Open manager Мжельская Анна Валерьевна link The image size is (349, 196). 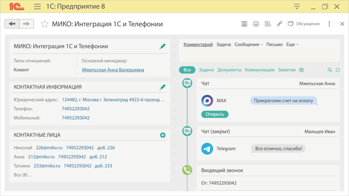[113, 70]
